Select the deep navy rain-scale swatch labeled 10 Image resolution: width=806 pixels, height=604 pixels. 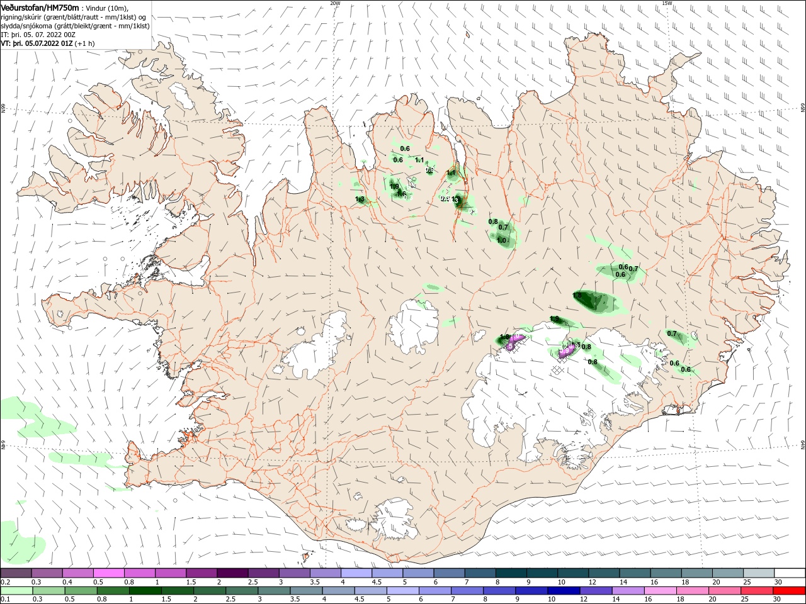pos(564,591)
